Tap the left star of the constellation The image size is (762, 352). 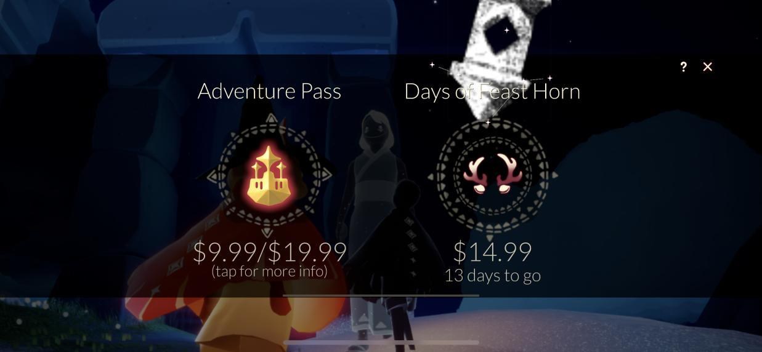point(432,64)
